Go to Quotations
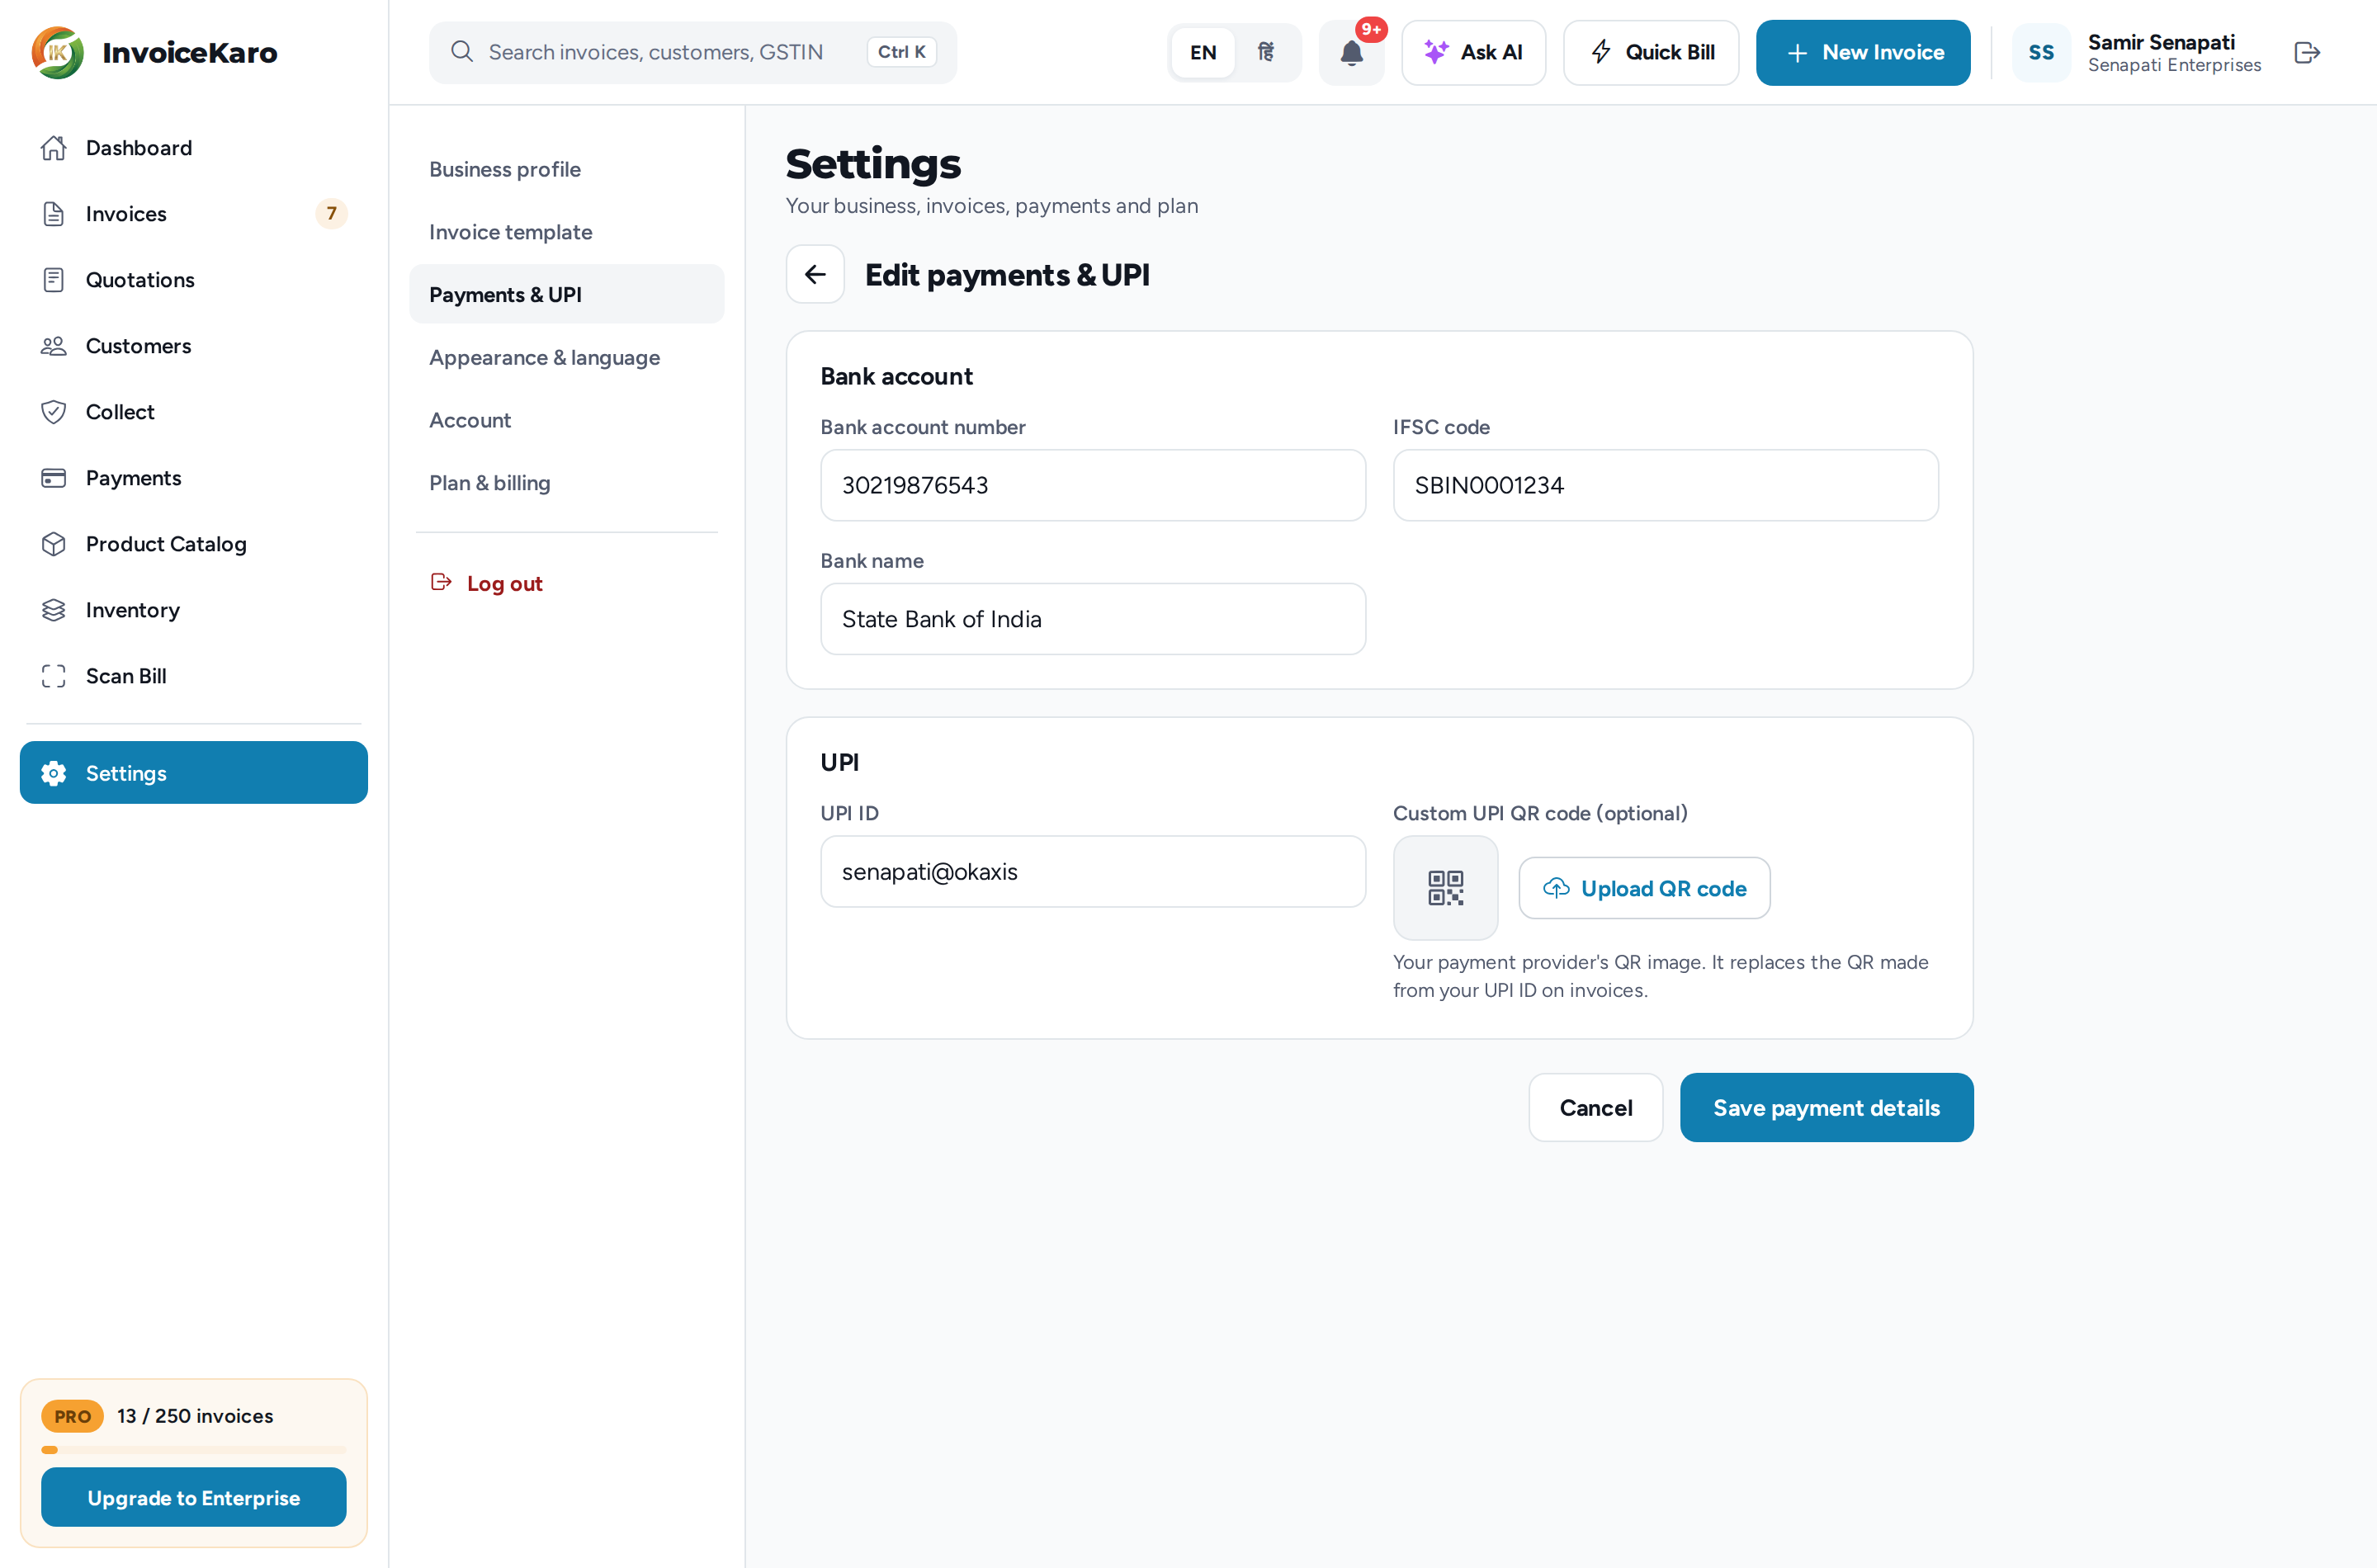 (x=194, y=280)
